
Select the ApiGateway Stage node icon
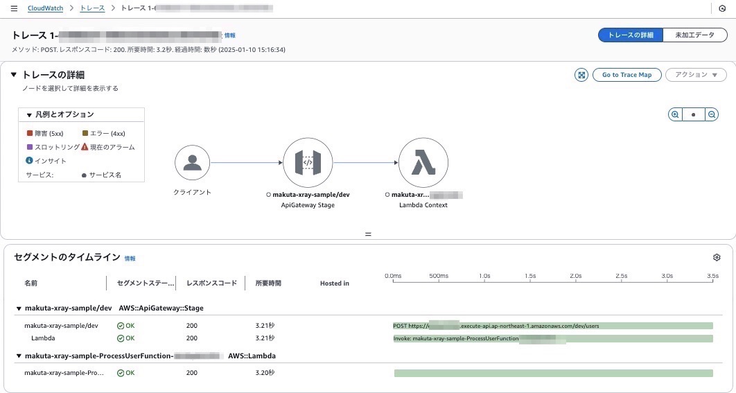pos(308,162)
